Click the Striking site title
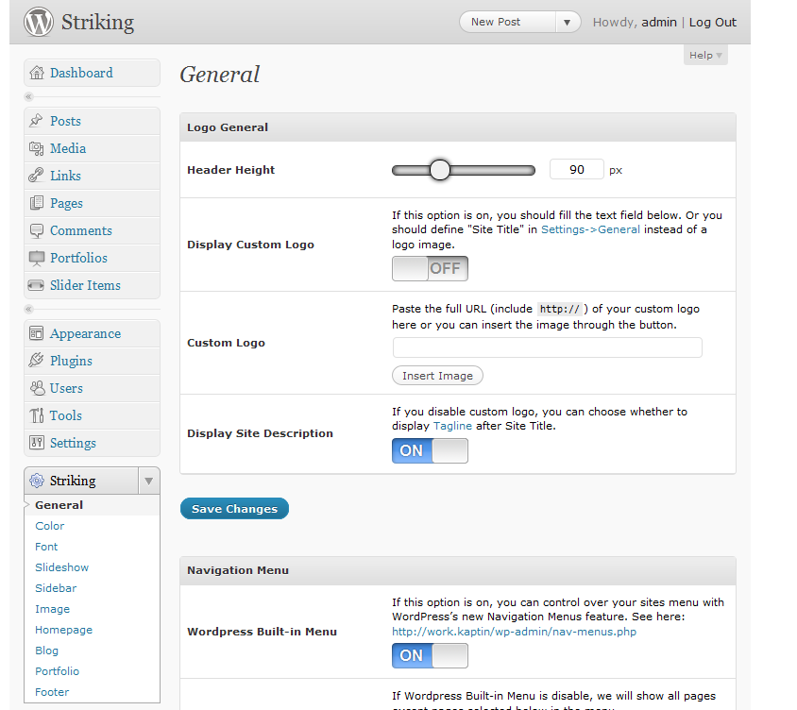Viewport: 797px width, 710px height. pyautogui.click(x=97, y=23)
